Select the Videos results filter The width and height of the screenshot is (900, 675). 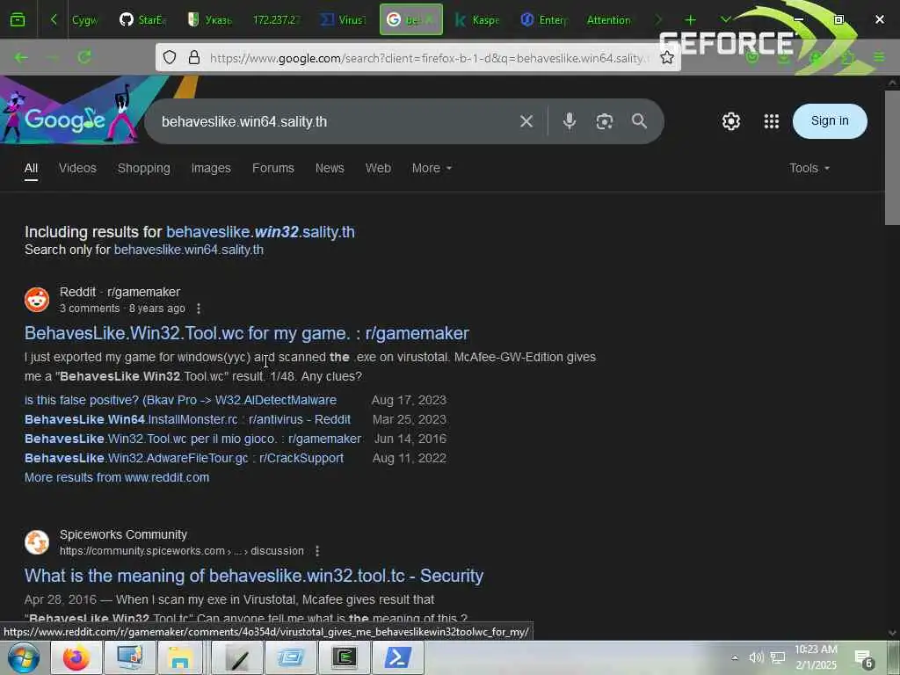tap(77, 168)
